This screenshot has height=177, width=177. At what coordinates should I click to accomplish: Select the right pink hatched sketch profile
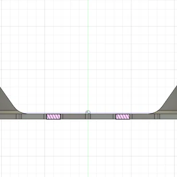(123, 116)
